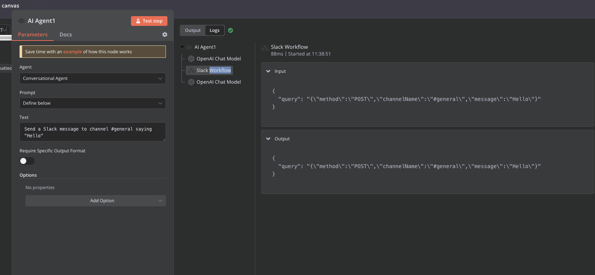Open the Prompt source dropdown
The height and width of the screenshot is (275, 595).
(x=93, y=103)
